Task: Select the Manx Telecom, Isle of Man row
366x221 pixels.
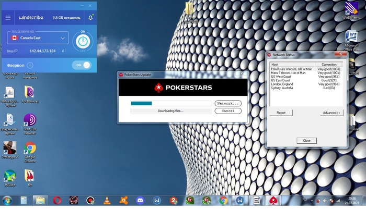Action: [306, 73]
